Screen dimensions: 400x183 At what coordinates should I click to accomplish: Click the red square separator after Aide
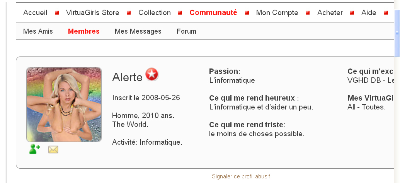(x=386, y=13)
